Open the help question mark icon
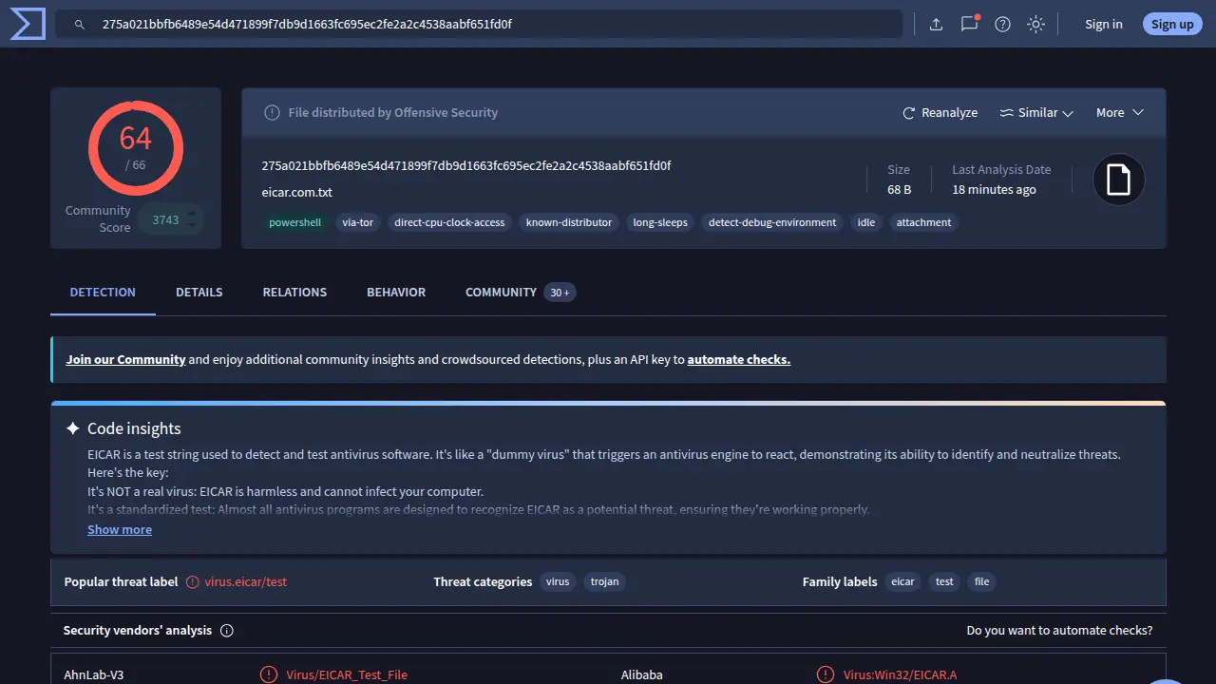 1002,25
